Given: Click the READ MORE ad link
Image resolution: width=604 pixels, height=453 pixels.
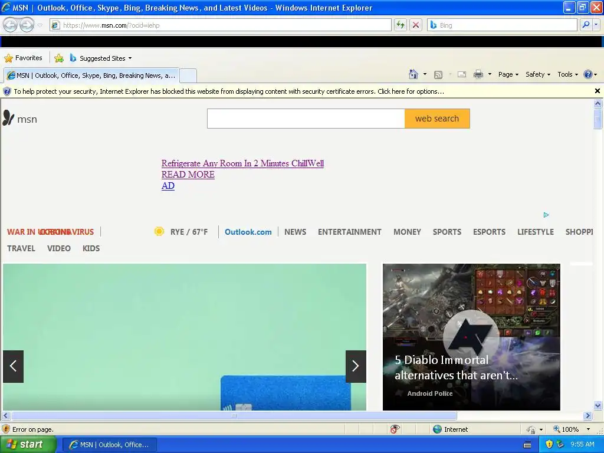Looking at the screenshot, I should 188,175.
